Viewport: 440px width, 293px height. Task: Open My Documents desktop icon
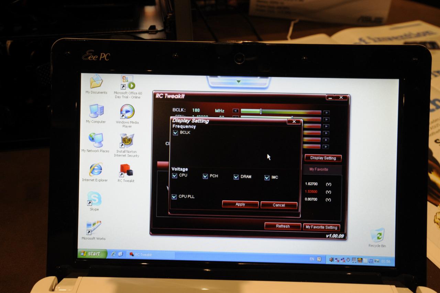click(96, 84)
